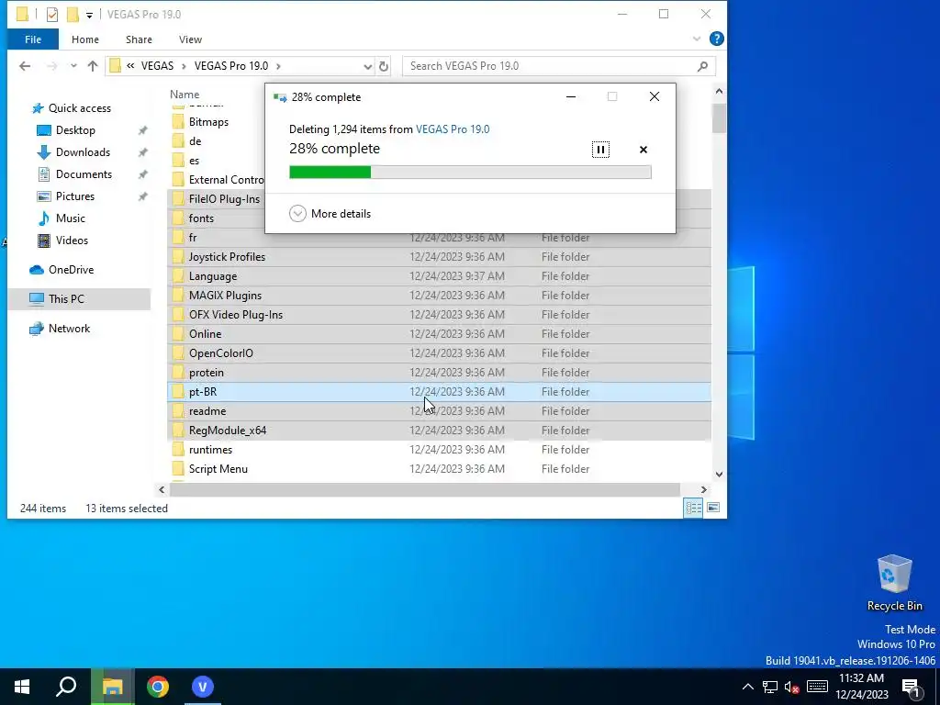Unpin Desktop using its pin icon

pos(142,130)
